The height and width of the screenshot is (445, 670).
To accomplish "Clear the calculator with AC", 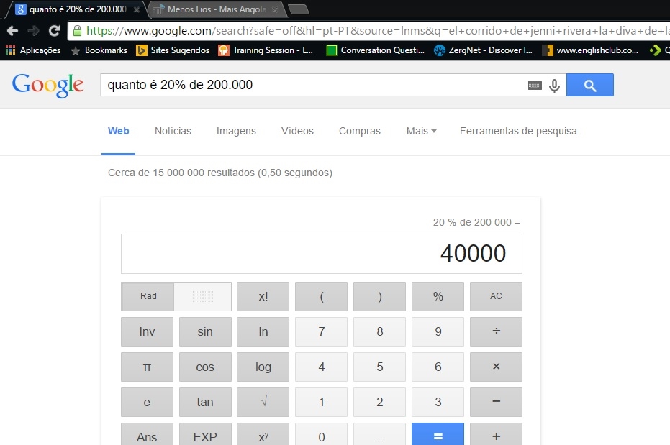I will coord(496,296).
